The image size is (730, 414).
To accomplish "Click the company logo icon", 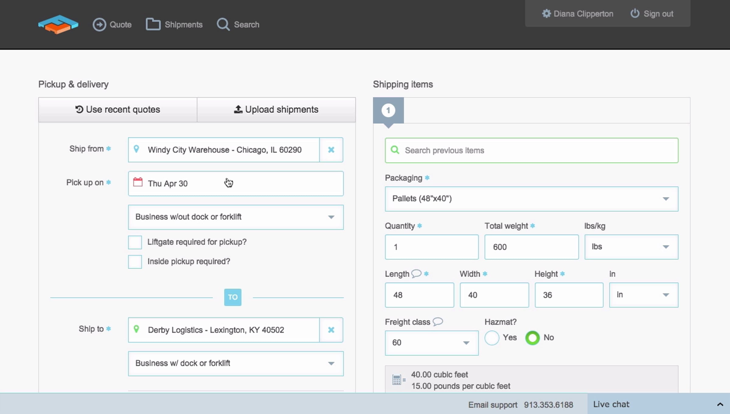I will pyautogui.click(x=58, y=24).
